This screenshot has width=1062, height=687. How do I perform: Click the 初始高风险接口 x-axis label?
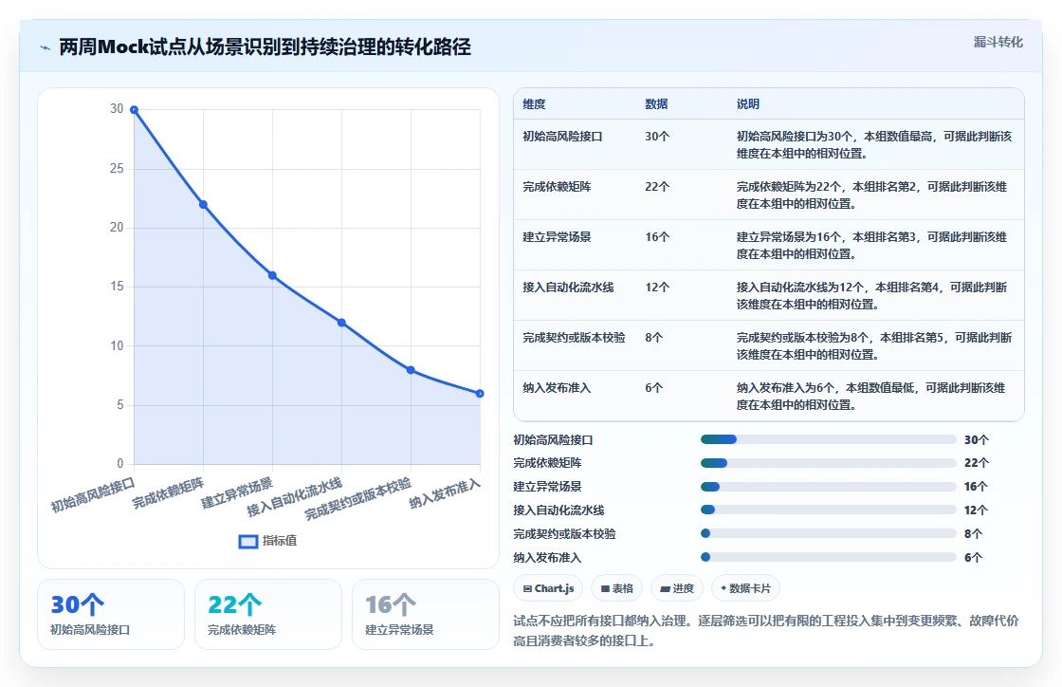[x=94, y=494]
